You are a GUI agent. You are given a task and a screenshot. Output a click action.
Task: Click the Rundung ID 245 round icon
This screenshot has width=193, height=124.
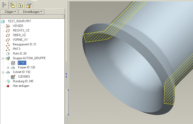8,81
